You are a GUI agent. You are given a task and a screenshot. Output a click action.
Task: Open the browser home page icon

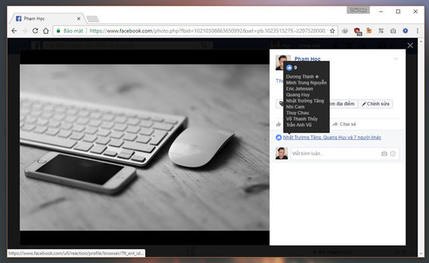46,31
